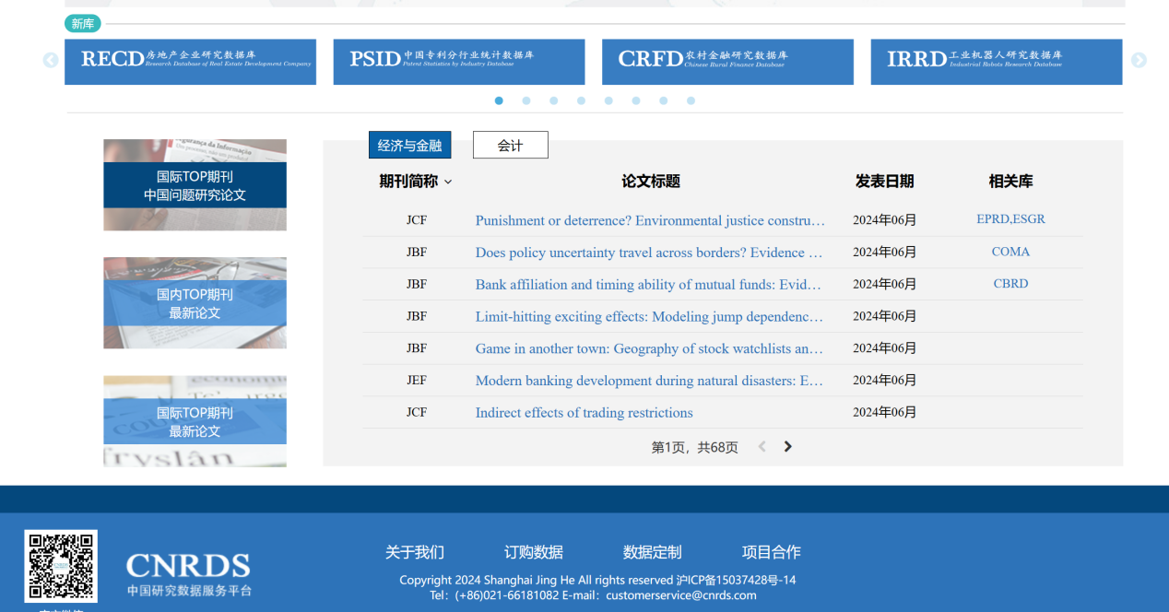
Task: Open the CBRD related database link
Action: (x=1010, y=284)
